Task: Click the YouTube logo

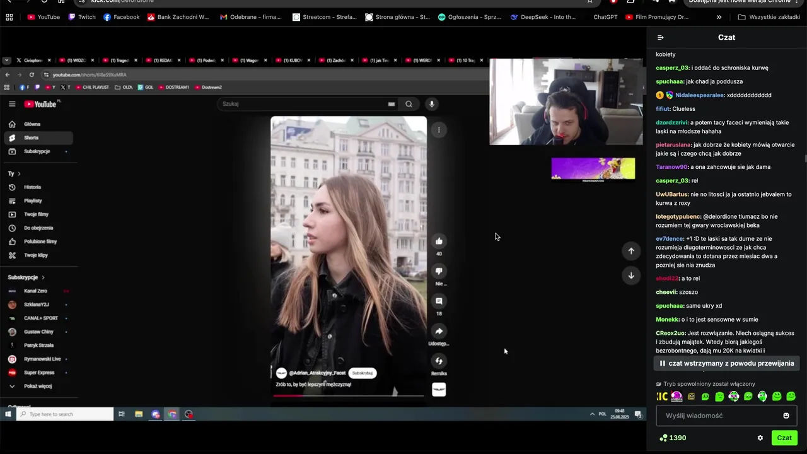Action: [x=40, y=104]
